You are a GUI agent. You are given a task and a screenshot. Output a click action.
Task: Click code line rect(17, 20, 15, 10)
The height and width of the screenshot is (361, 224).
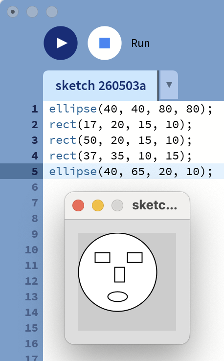click(x=120, y=125)
